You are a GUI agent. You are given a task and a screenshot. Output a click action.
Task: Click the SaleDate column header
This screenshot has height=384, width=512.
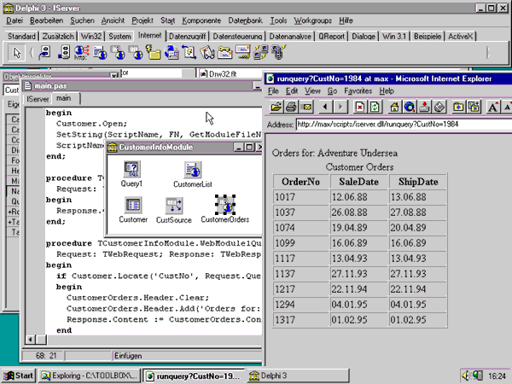[359, 182]
